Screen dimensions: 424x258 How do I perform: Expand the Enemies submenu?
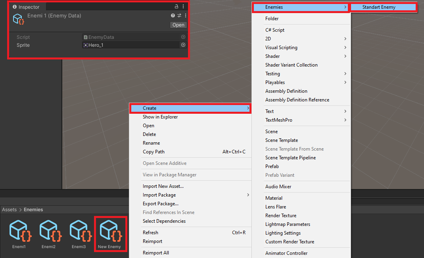pos(301,7)
